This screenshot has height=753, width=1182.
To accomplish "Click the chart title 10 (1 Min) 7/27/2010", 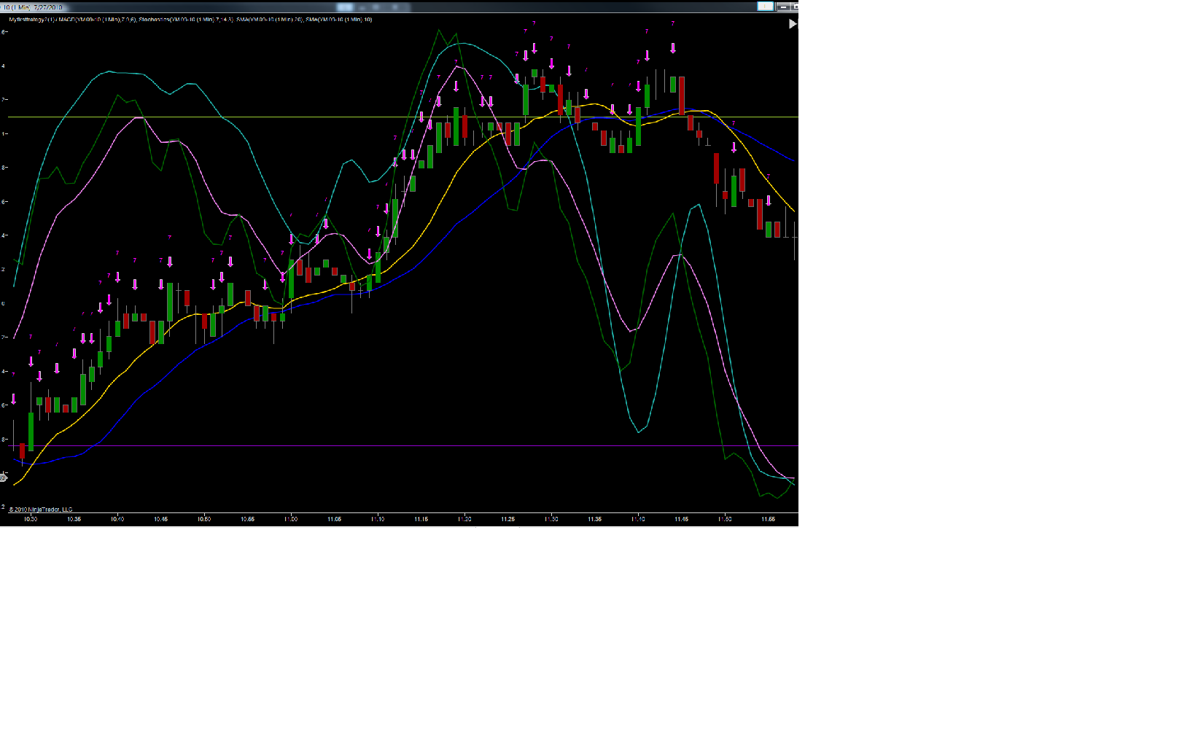I will (34, 7).
